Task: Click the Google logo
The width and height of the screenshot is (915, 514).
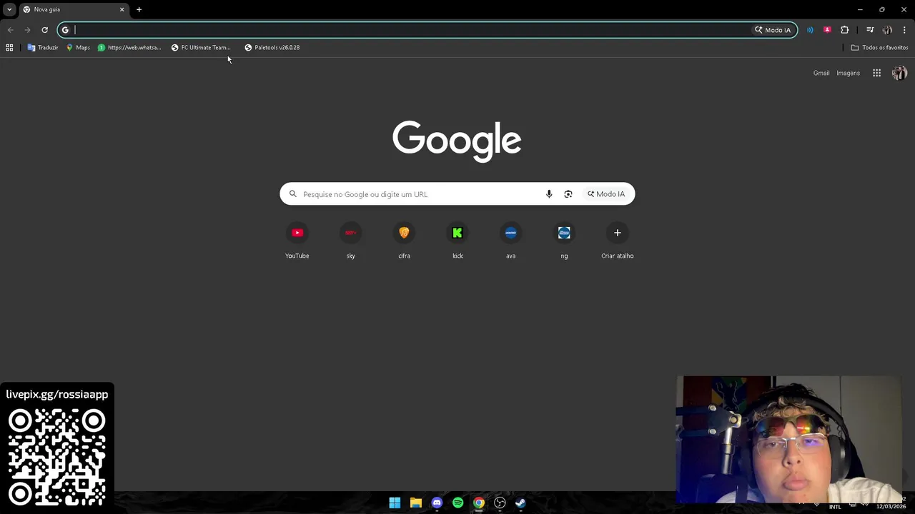Action: [x=457, y=141]
